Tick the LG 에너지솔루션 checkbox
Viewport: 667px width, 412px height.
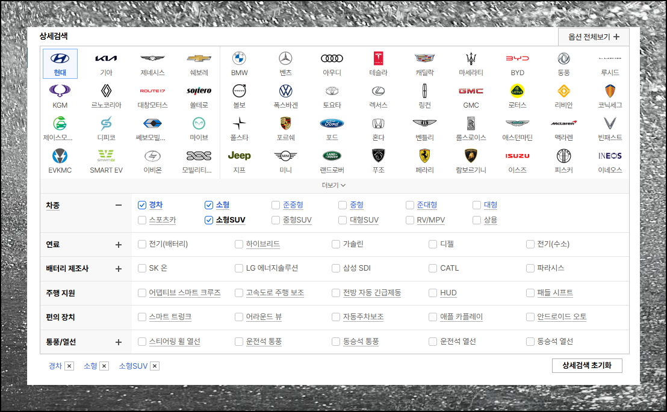239,268
